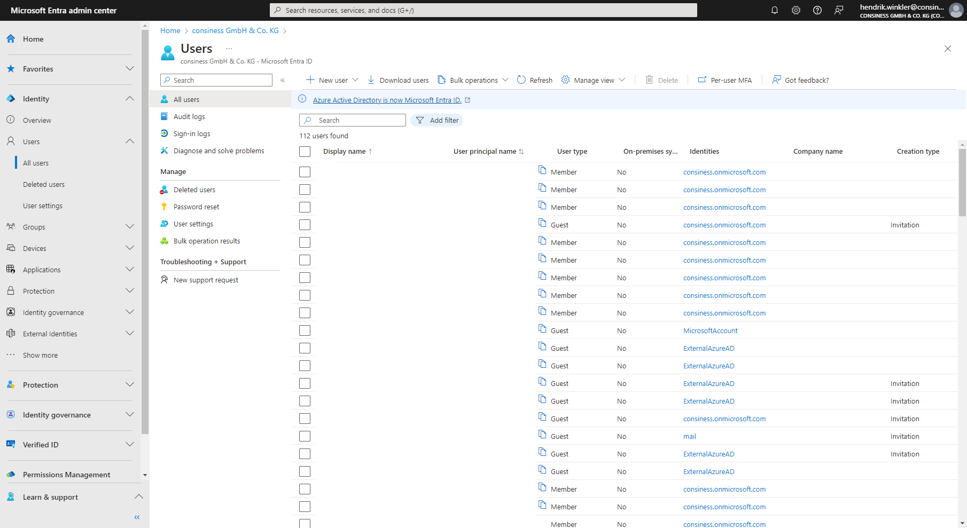
Task: Expand the Applications chevron
Action: click(130, 269)
